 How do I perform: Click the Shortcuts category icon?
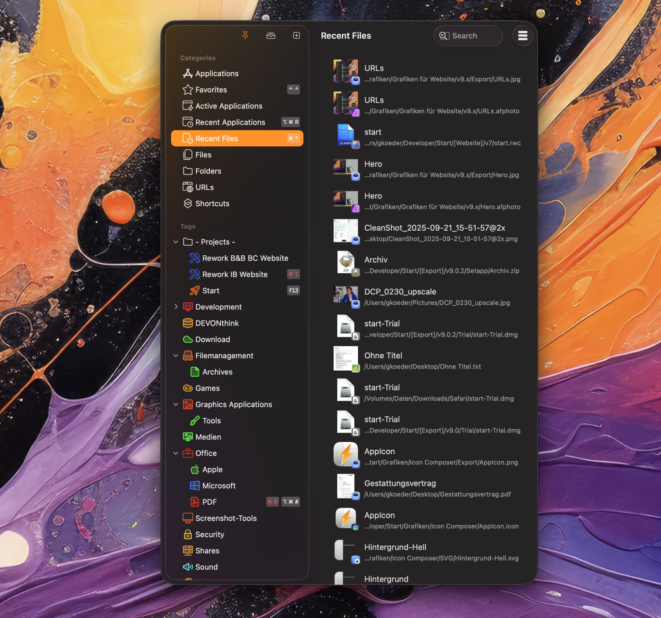click(188, 203)
